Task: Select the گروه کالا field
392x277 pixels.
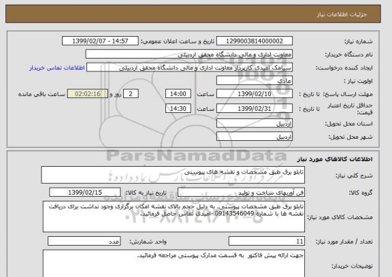Action: click(241, 193)
